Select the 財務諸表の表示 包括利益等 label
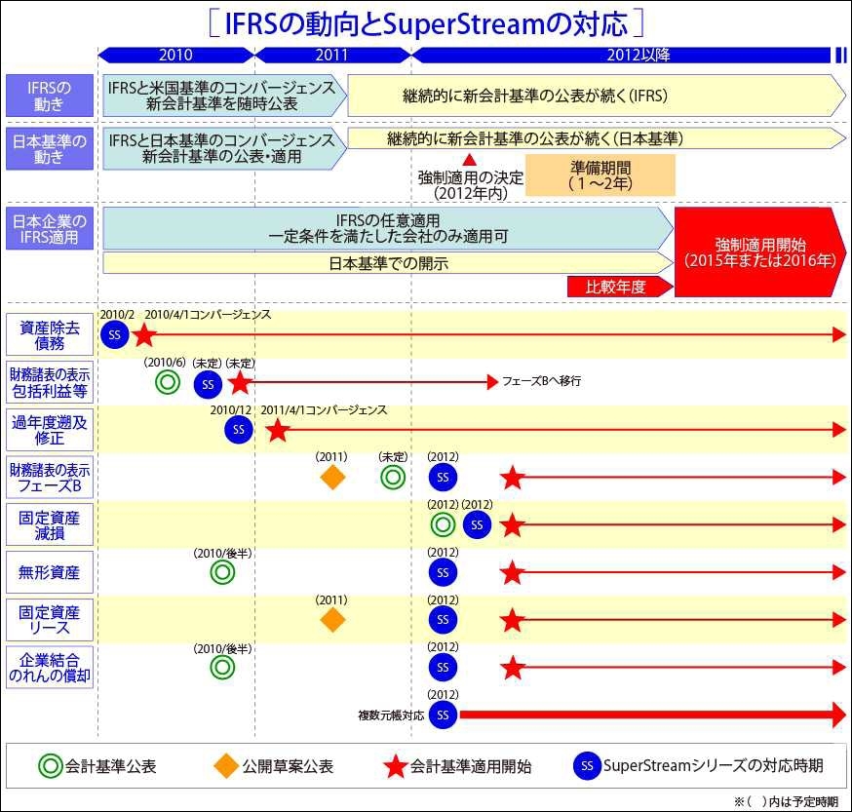The height and width of the screenshot is (812, 852). point(50,382)
